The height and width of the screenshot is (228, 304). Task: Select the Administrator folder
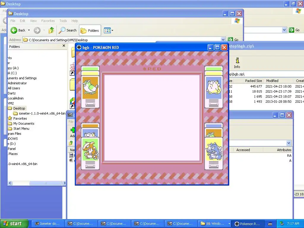click(17, 83)
